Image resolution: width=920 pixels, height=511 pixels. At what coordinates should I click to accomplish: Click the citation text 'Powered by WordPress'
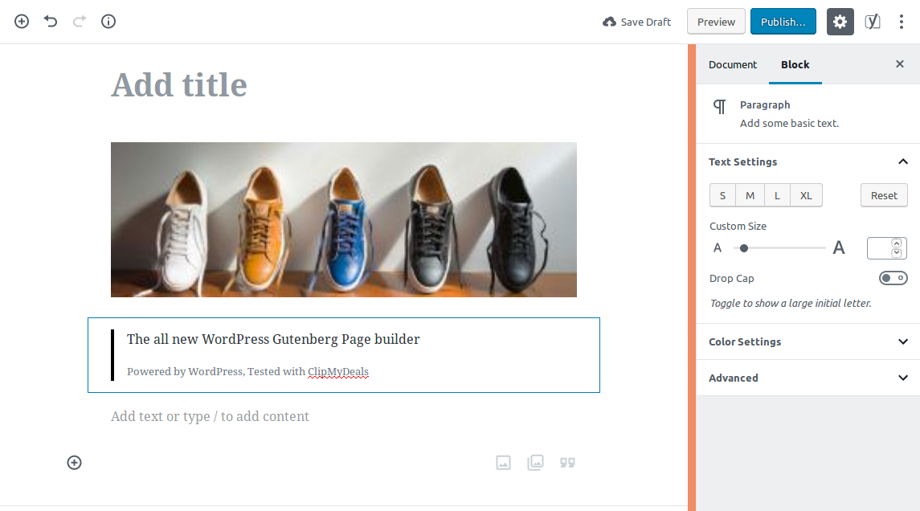coord(184,371)
